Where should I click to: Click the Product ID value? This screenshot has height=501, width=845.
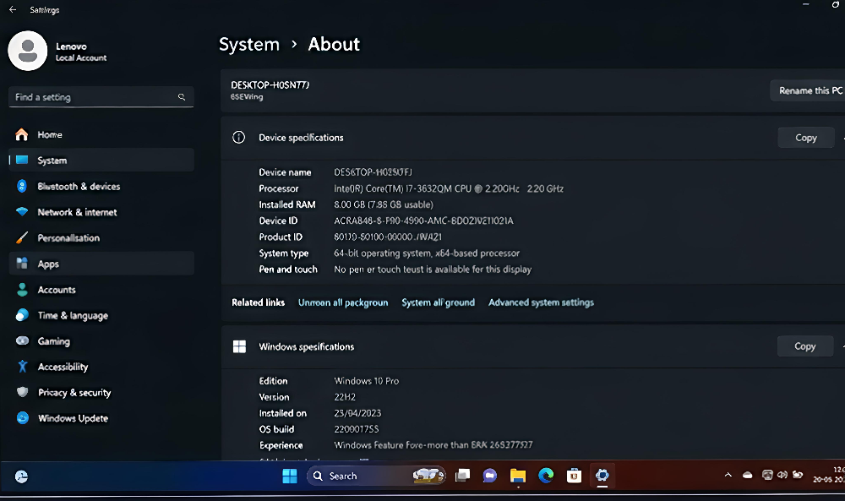click(x=388, y=237)
